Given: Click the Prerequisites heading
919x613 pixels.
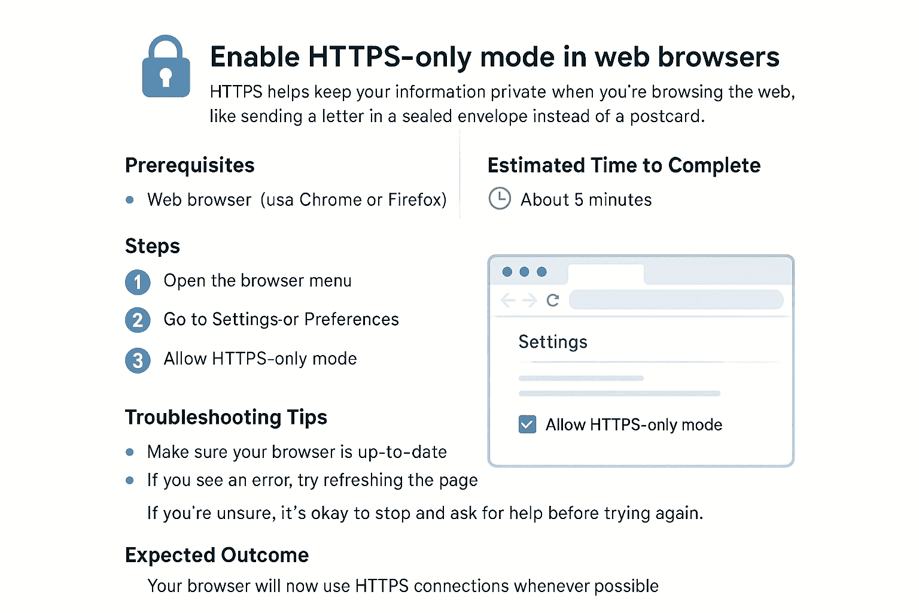Looking at the screenshot, I should point(190,165).
